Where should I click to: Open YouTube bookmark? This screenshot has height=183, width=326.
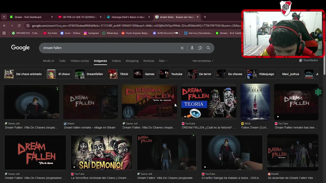pyautogui.click(x=50, y=33)
